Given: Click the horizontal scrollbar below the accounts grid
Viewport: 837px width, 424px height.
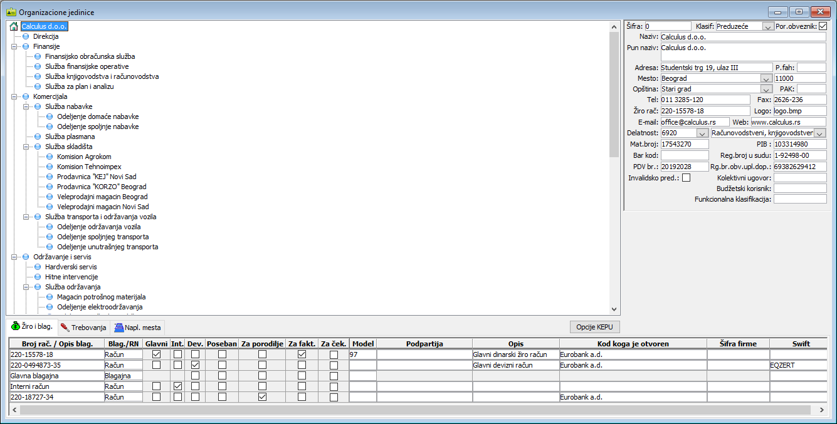Looking at the screenshot, I should click(x=414, y=410).
